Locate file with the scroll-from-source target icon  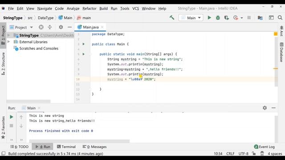pos(41,27)
